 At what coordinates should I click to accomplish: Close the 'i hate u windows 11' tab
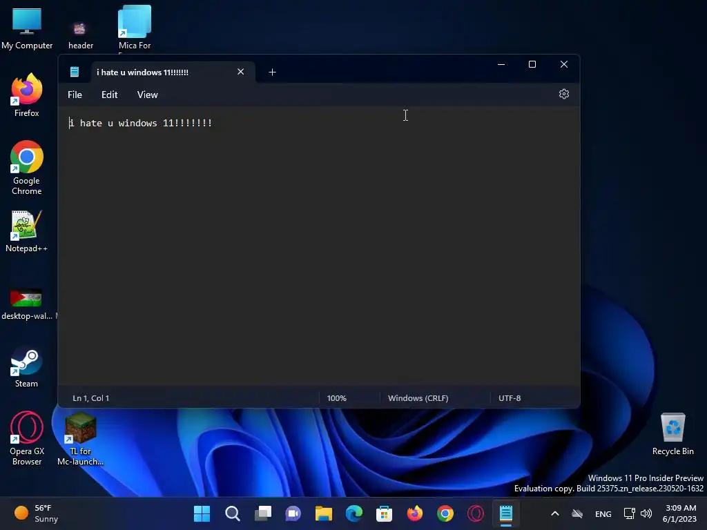click(x=240, y=72)
